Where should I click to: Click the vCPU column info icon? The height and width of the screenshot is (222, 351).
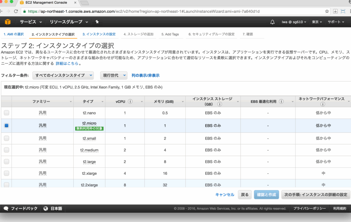pyautogui.click(x=131, y=102)
